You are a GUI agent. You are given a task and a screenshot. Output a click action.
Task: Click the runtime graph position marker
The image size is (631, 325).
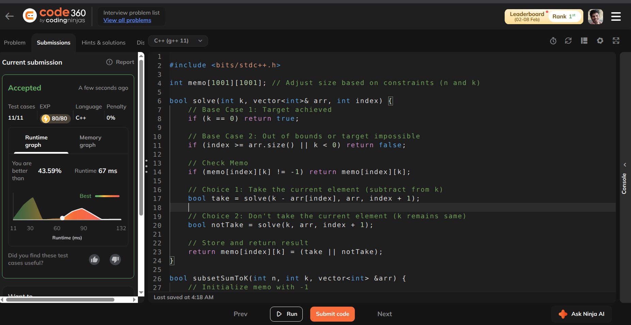point(62,218)
